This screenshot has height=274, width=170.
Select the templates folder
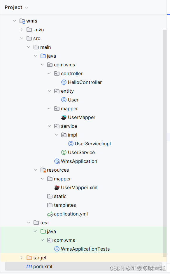coord(64,205)
